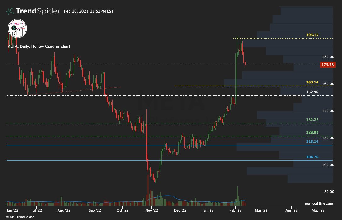Select the 160.14 yellow level label
The height and width of the screenshot is (220, 342).
312,82
